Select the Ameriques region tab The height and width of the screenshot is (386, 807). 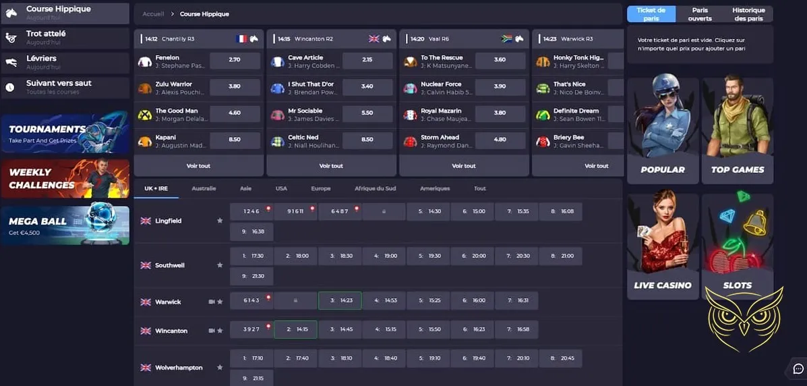[x=435, y=189]
